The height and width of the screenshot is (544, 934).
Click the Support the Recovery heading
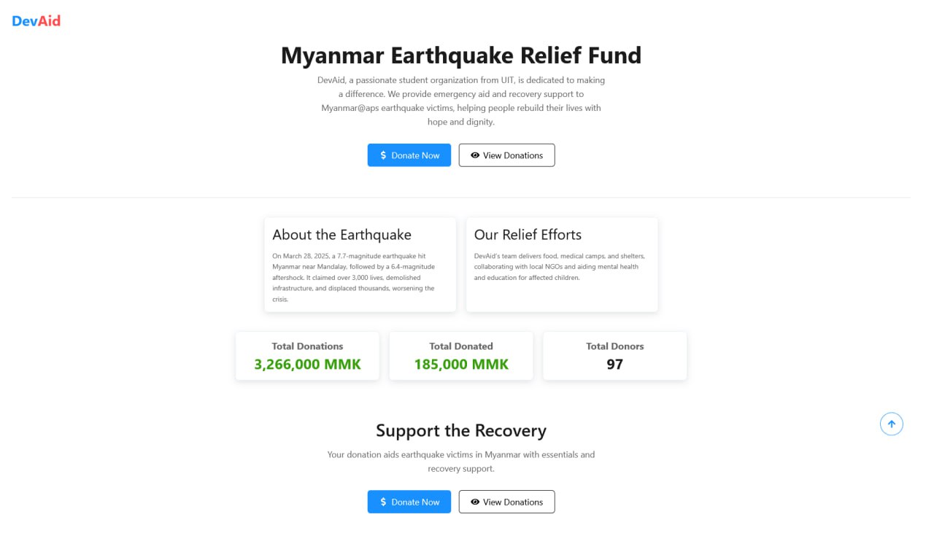click(x=461, y=430)
